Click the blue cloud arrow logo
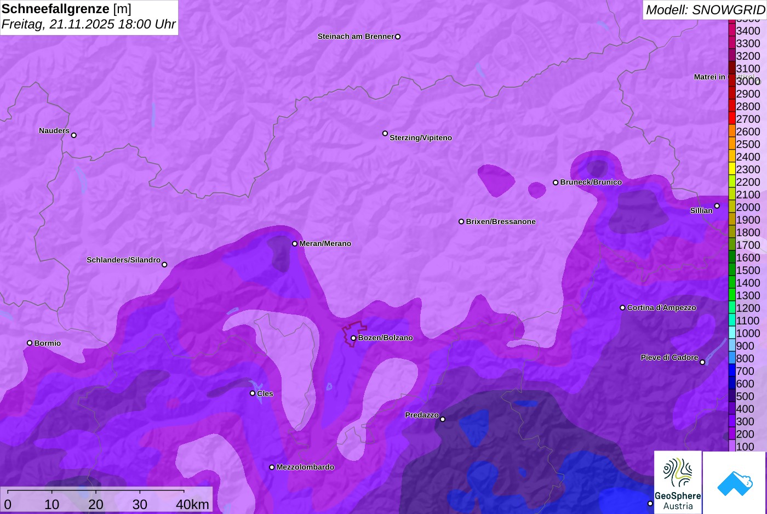 pos(735,483)
